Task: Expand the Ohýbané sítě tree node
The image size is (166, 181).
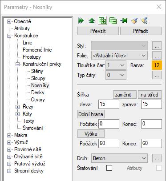Action: (9, 157)
